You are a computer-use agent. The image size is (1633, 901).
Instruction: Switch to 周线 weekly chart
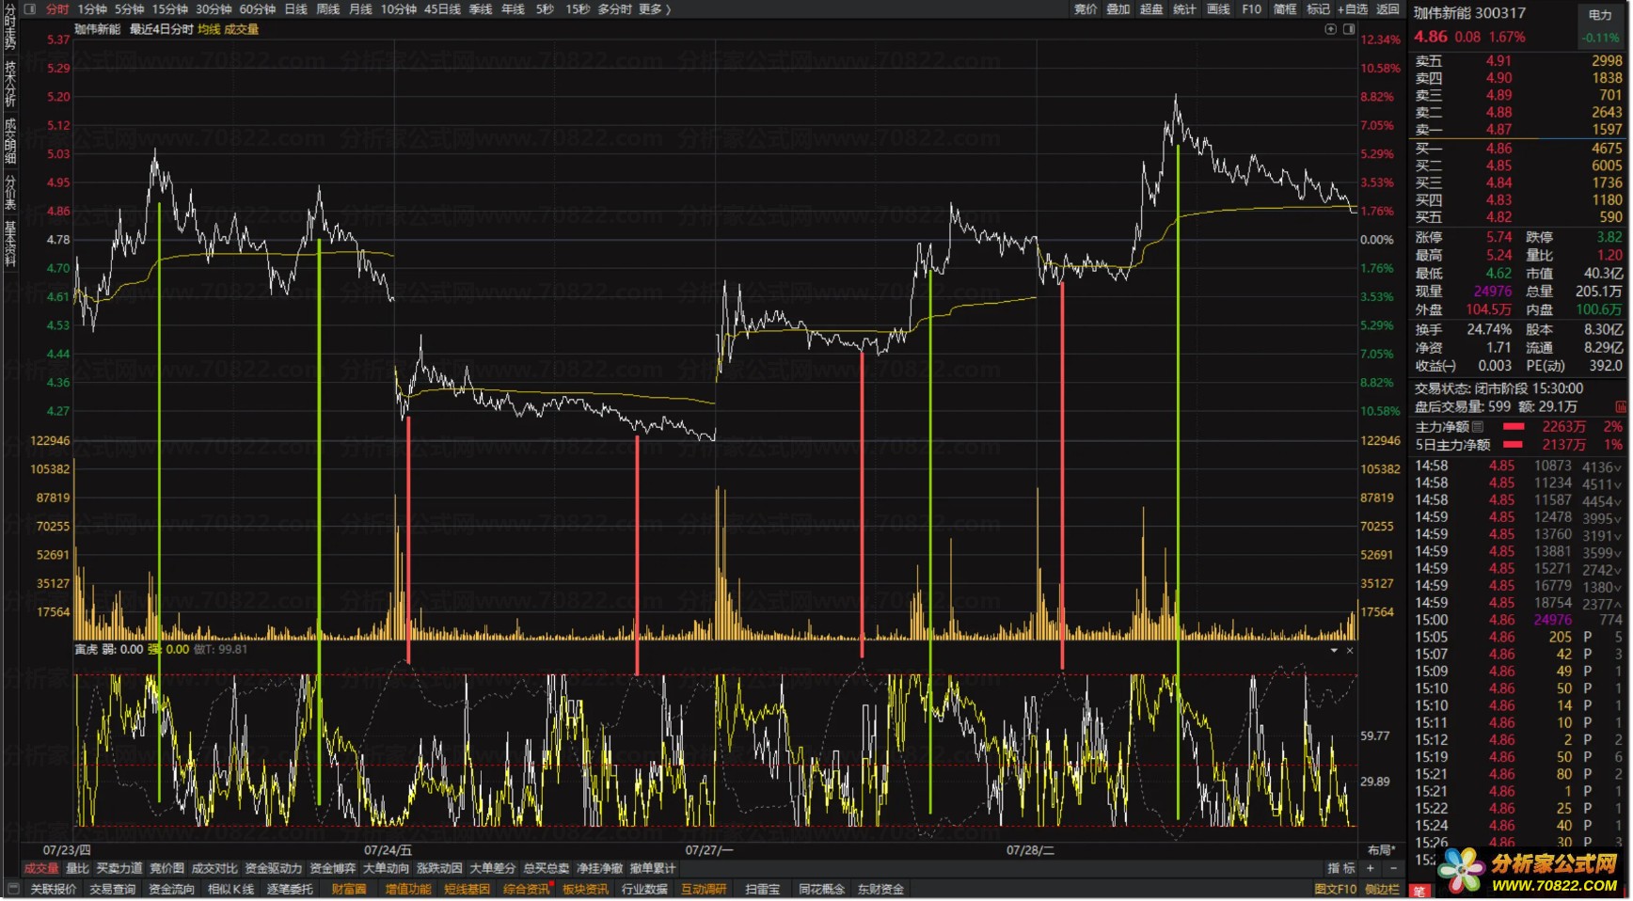click(327, 9)
